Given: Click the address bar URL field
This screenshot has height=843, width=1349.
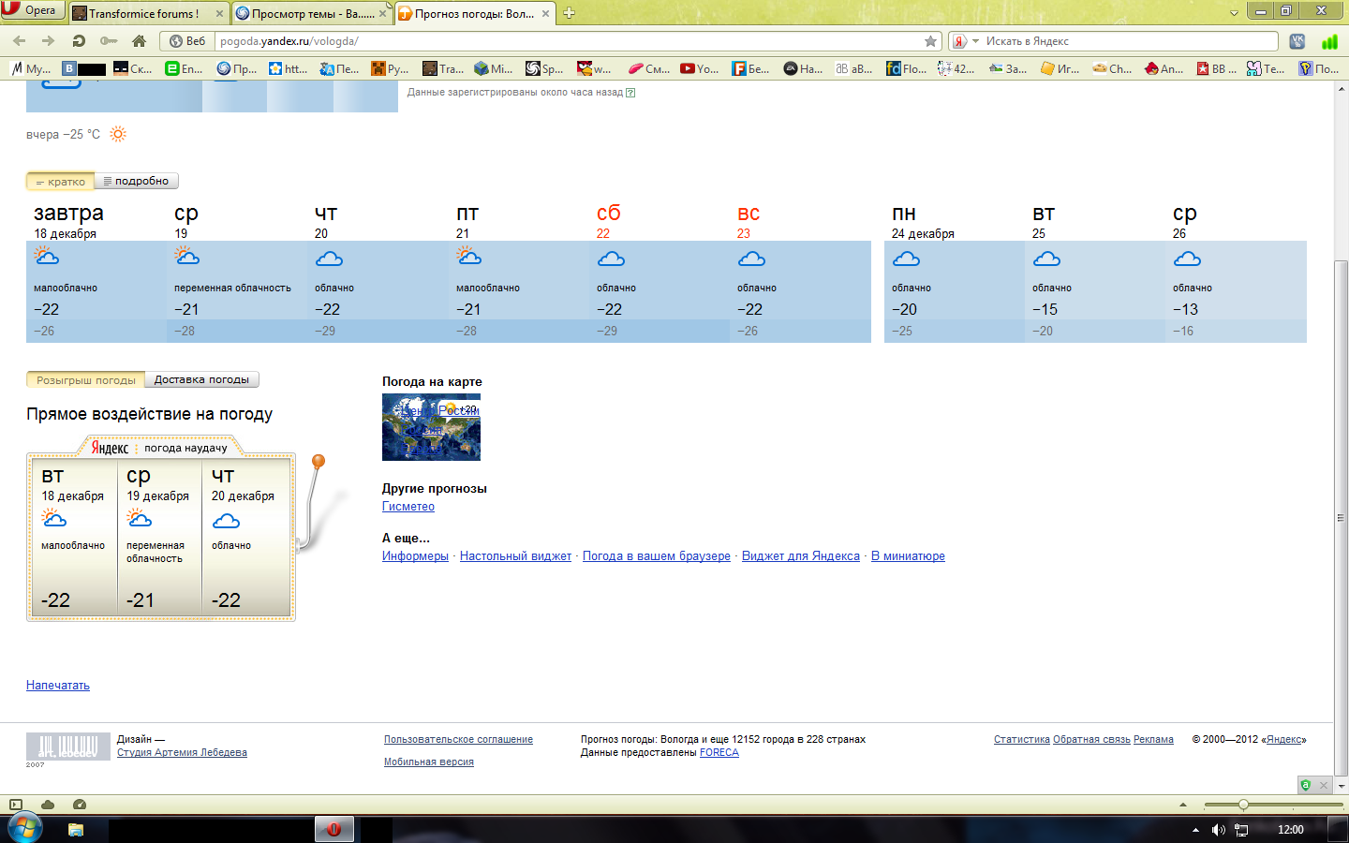Looking at the screenshot, I should click(567, 41).
